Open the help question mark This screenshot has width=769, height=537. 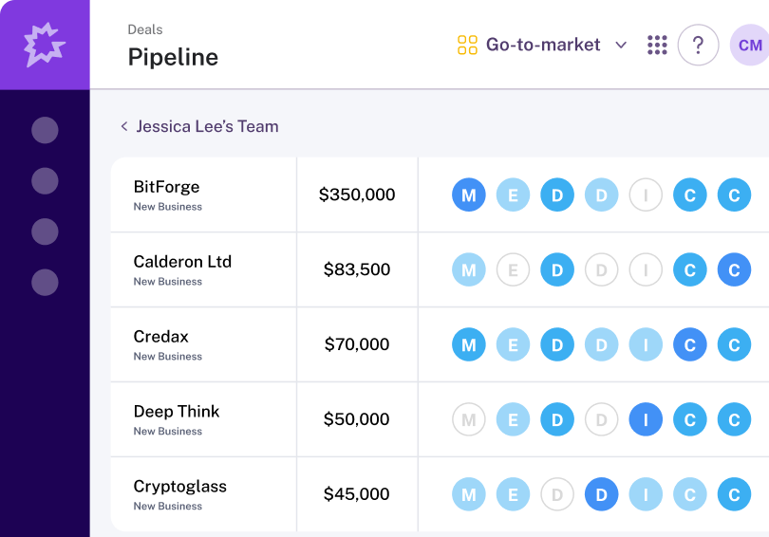pyautogui.click(x=698, y=45)
